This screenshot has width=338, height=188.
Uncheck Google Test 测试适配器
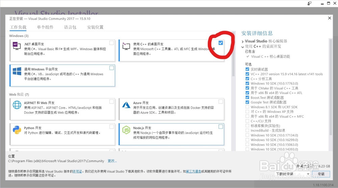[247, 102]
